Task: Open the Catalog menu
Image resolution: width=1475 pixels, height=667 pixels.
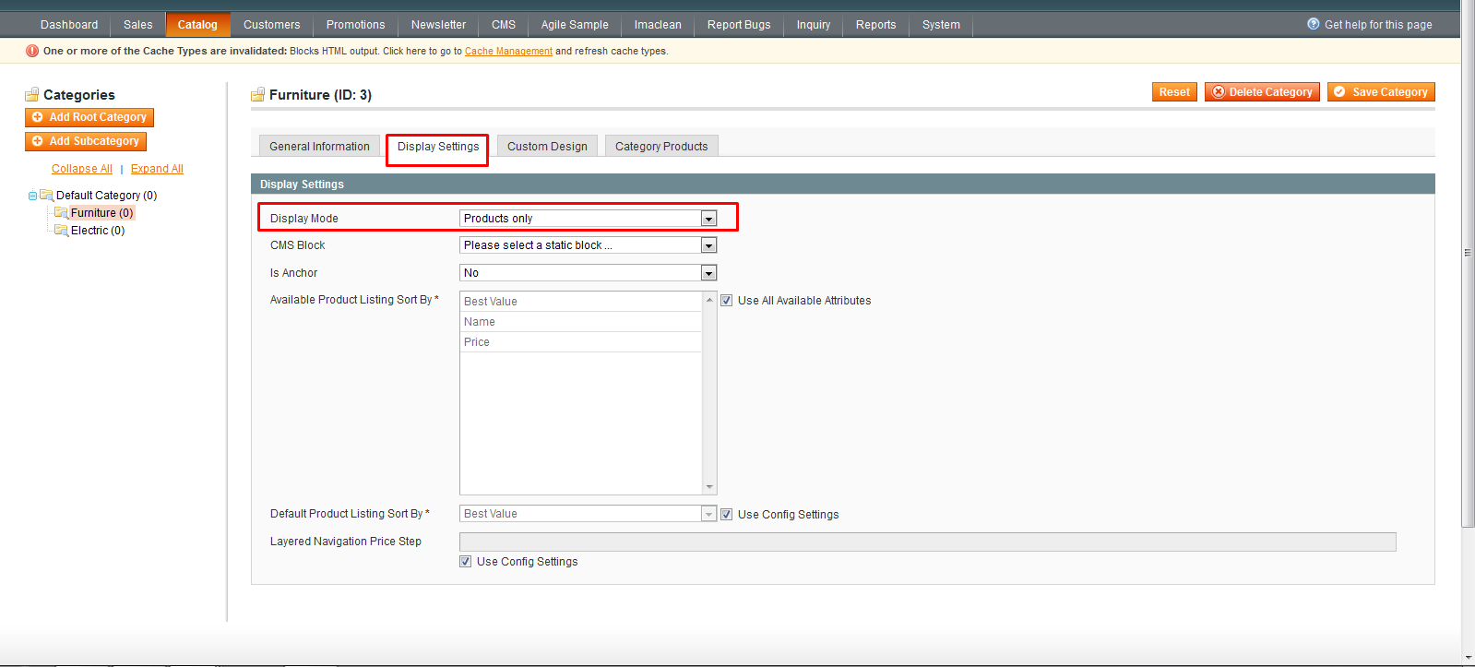Action: [x=197, y=25]
